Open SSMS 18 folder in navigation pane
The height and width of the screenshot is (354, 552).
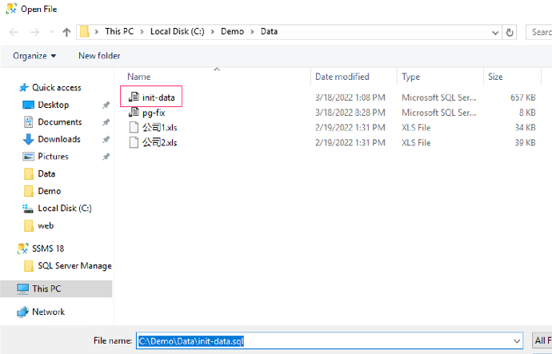coord(48,249)
